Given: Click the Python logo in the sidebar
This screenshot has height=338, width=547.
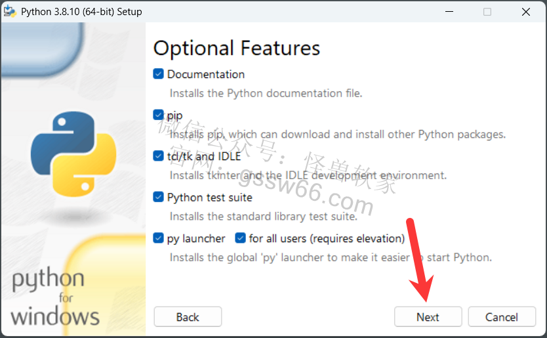Looking at the screenshot, I should pos(73,154).
